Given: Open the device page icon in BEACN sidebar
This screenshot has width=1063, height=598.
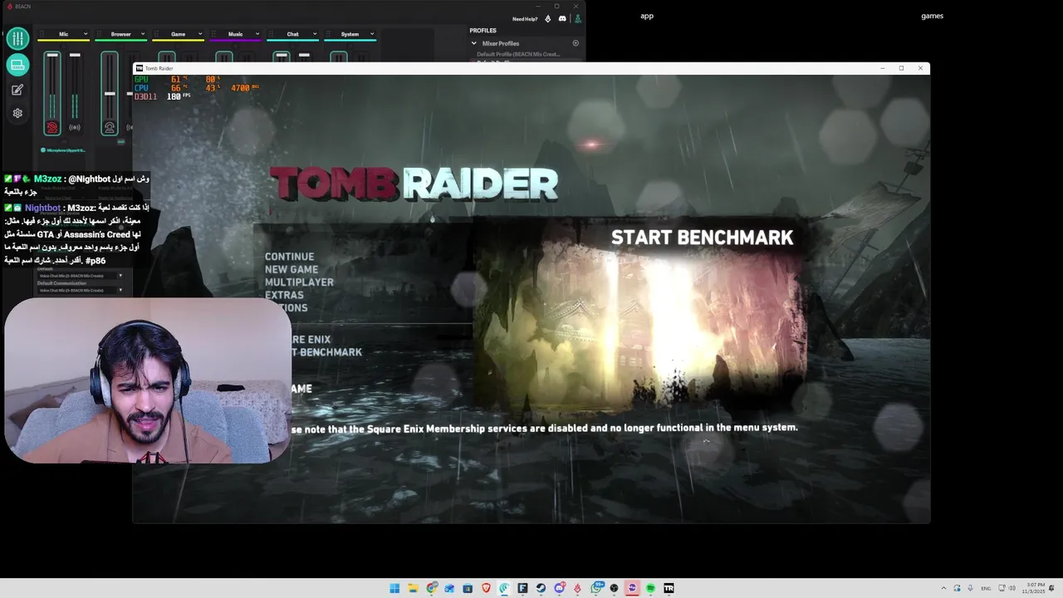Looking at the screenshot, I should coord(17,65).
